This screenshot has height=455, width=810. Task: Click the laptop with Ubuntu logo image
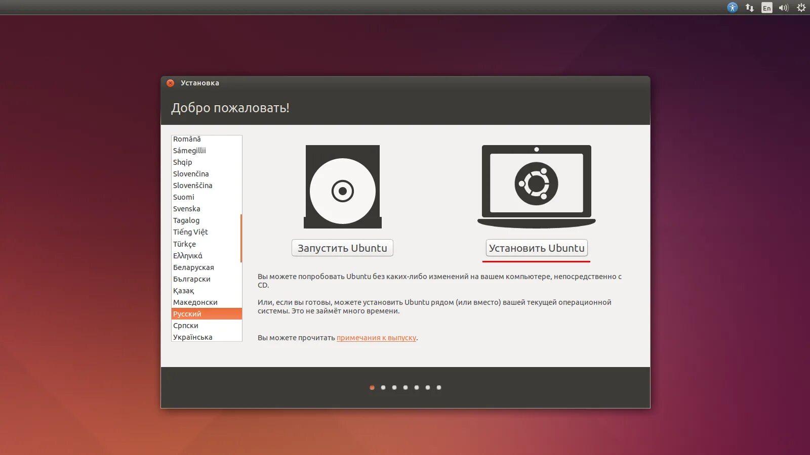click(x=537, y=187)
